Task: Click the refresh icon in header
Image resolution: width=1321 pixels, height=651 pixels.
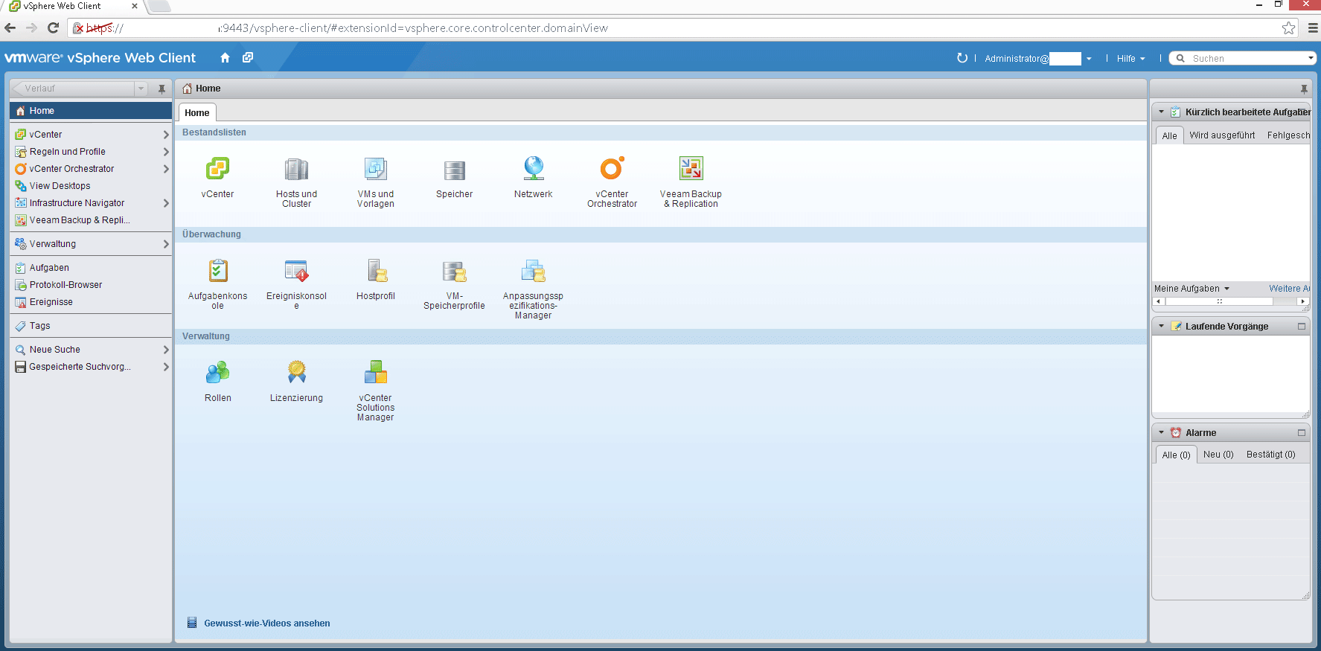Action: (x=962, y=58)
